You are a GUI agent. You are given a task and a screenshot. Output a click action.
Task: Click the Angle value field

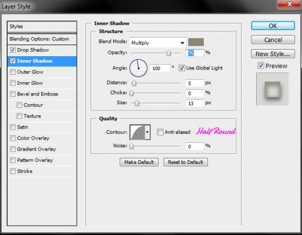click(160, 68)
